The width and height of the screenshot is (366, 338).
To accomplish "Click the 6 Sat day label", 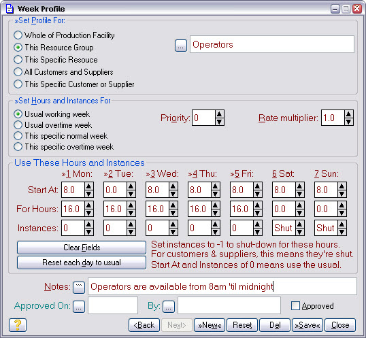I will (283, 174).
